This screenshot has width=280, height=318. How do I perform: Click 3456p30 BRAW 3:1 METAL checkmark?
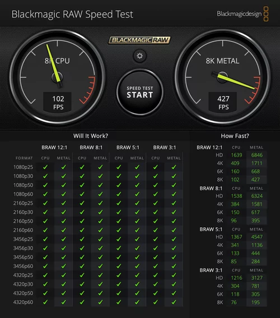point(174,248)
